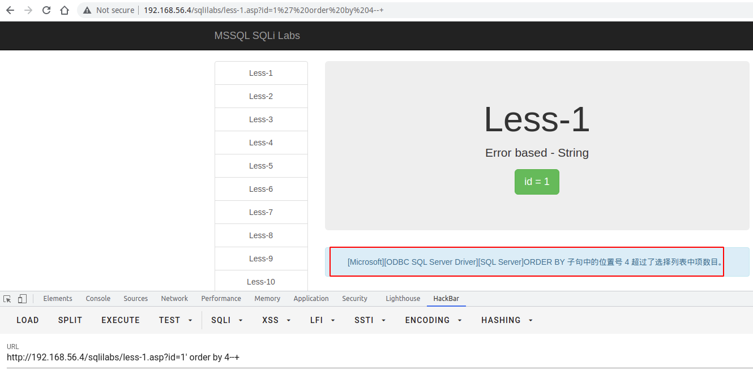Expand the HackBar SSTI dropdown
Image resolution: width=753 pixels, height=370 pixels.
370,320
